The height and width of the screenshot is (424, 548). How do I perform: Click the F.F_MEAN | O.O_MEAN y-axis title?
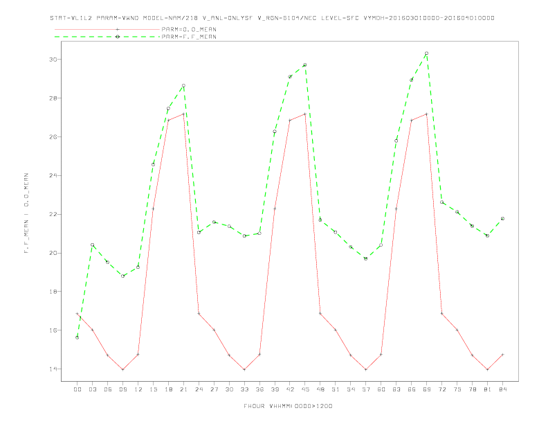(26, 213)
